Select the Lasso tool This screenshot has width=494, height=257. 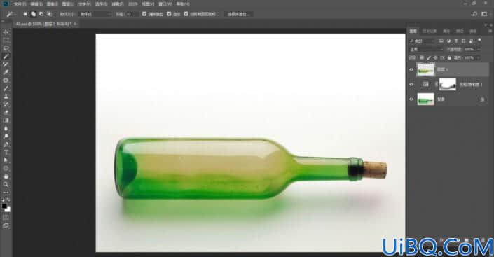coord(6,48)
